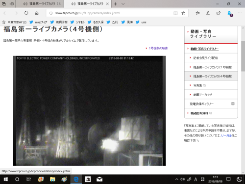The height and width of the screenshot is (184, 245).
Task: Show hidden tray icons chevron
Action: pyautogui.click(x=177, y=180)
